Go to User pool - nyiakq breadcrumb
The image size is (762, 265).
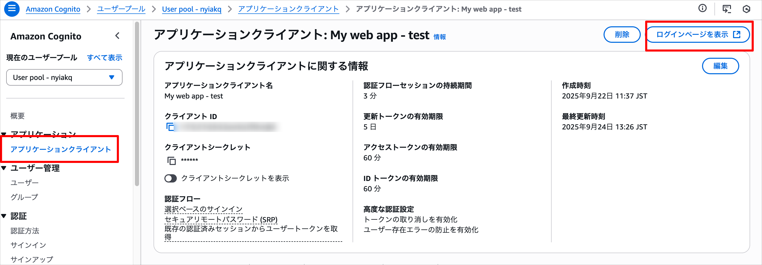(192, 9)
